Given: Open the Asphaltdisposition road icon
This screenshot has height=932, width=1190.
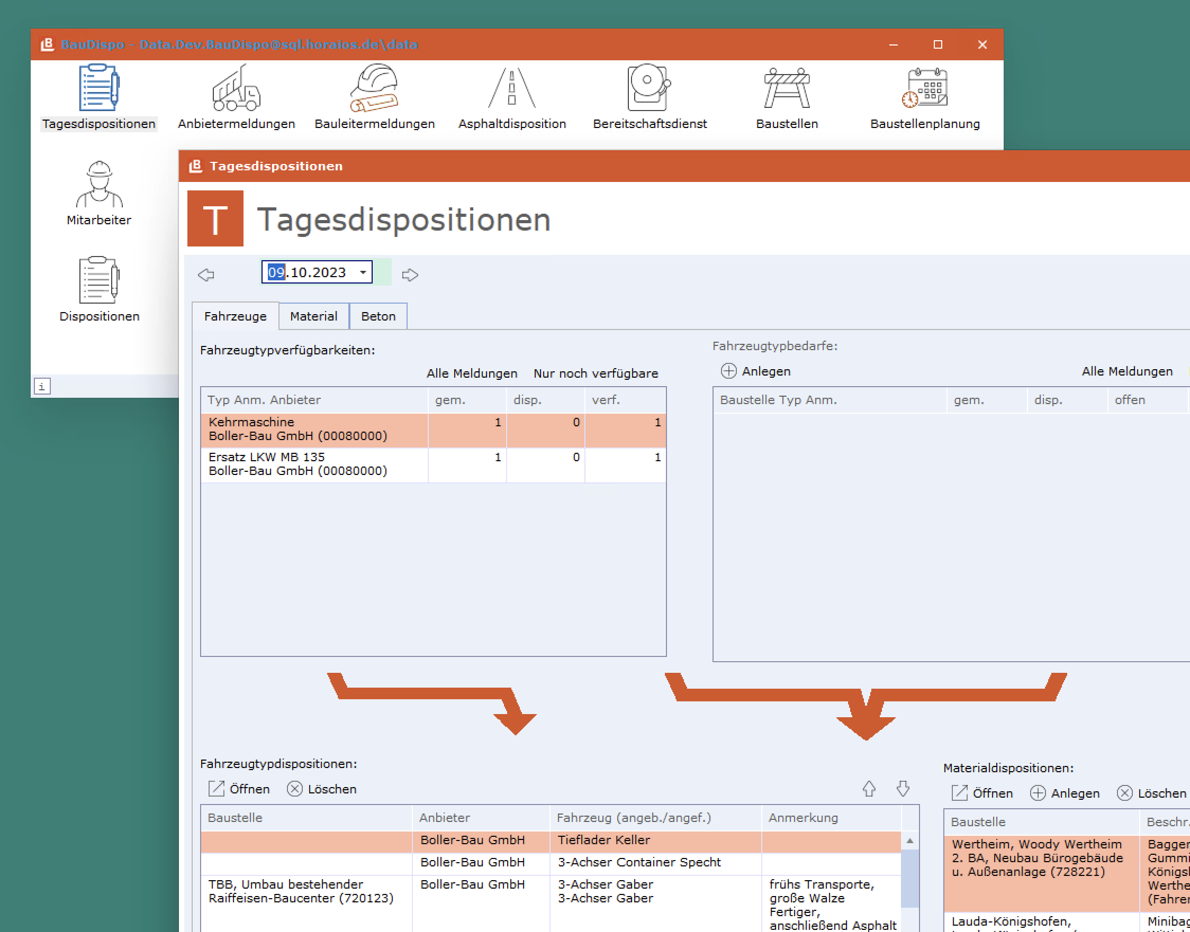Looking at the screenshot, I should (512, 88).
